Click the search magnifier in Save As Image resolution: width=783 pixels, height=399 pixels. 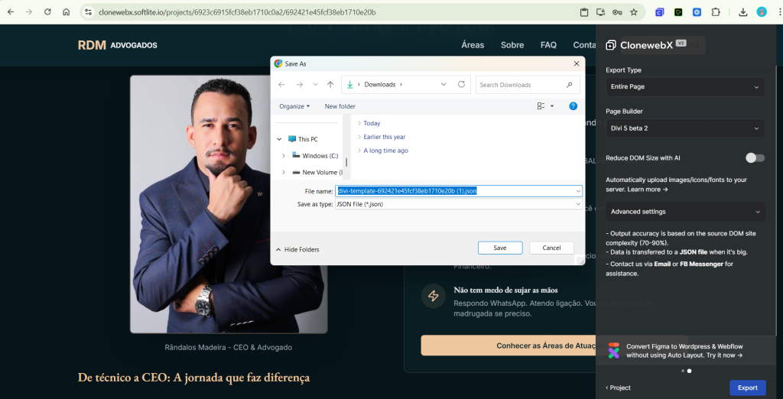pyautogui.click(x=569, y=85)
